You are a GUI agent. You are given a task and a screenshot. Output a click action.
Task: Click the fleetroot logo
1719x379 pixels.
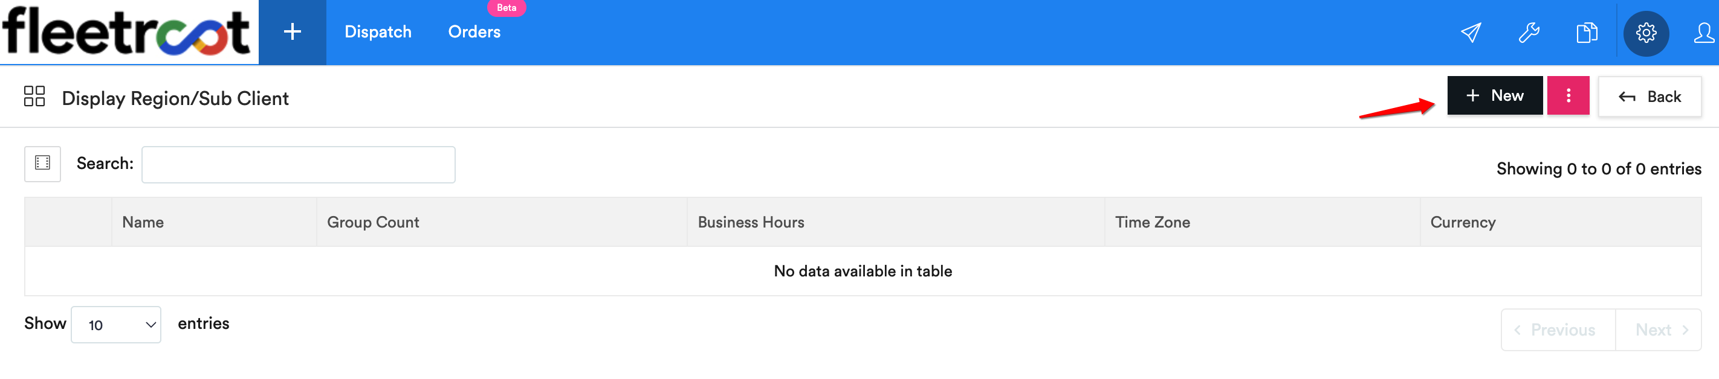[x=127, y=31]
